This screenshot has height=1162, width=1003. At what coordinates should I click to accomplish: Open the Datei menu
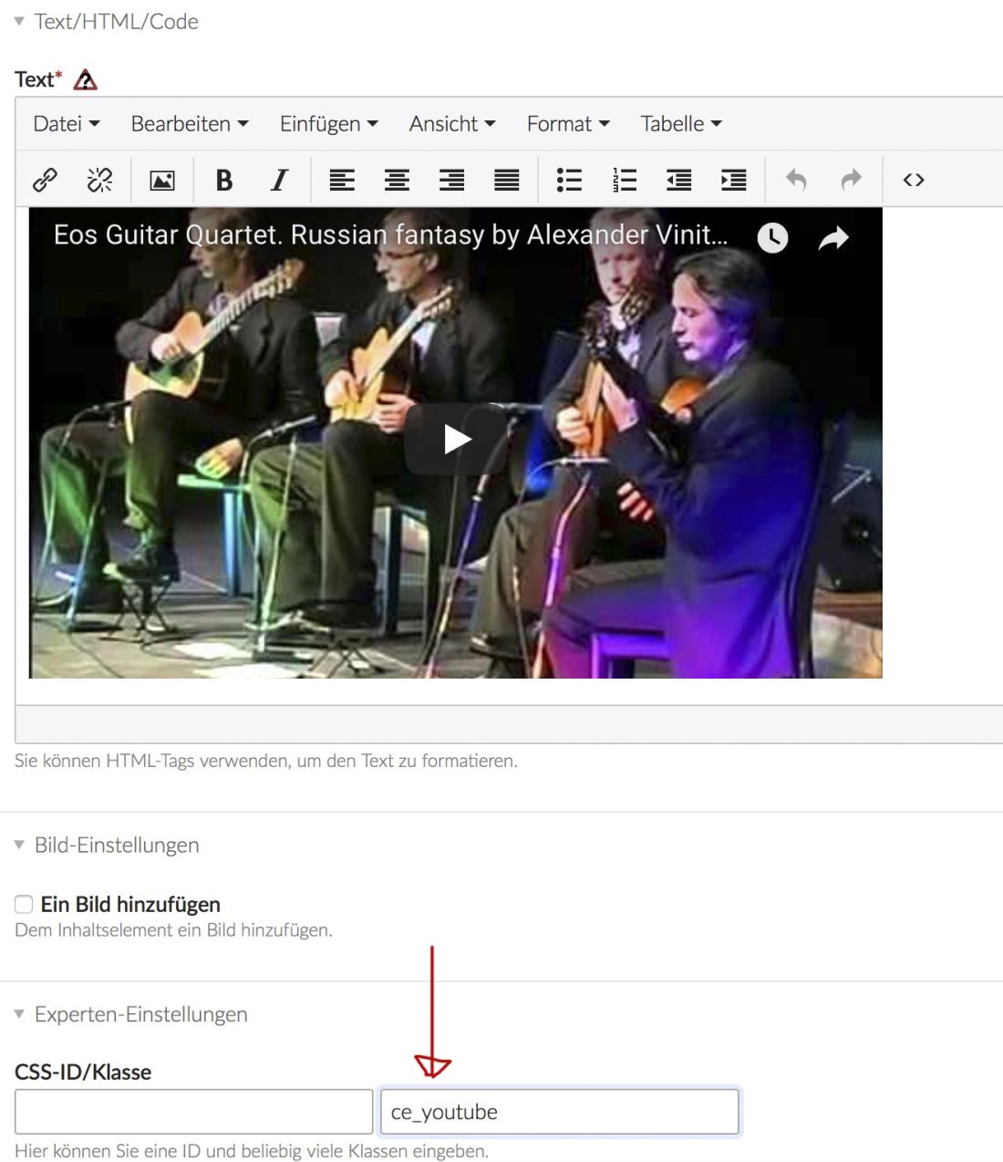[x=66, y=124]
